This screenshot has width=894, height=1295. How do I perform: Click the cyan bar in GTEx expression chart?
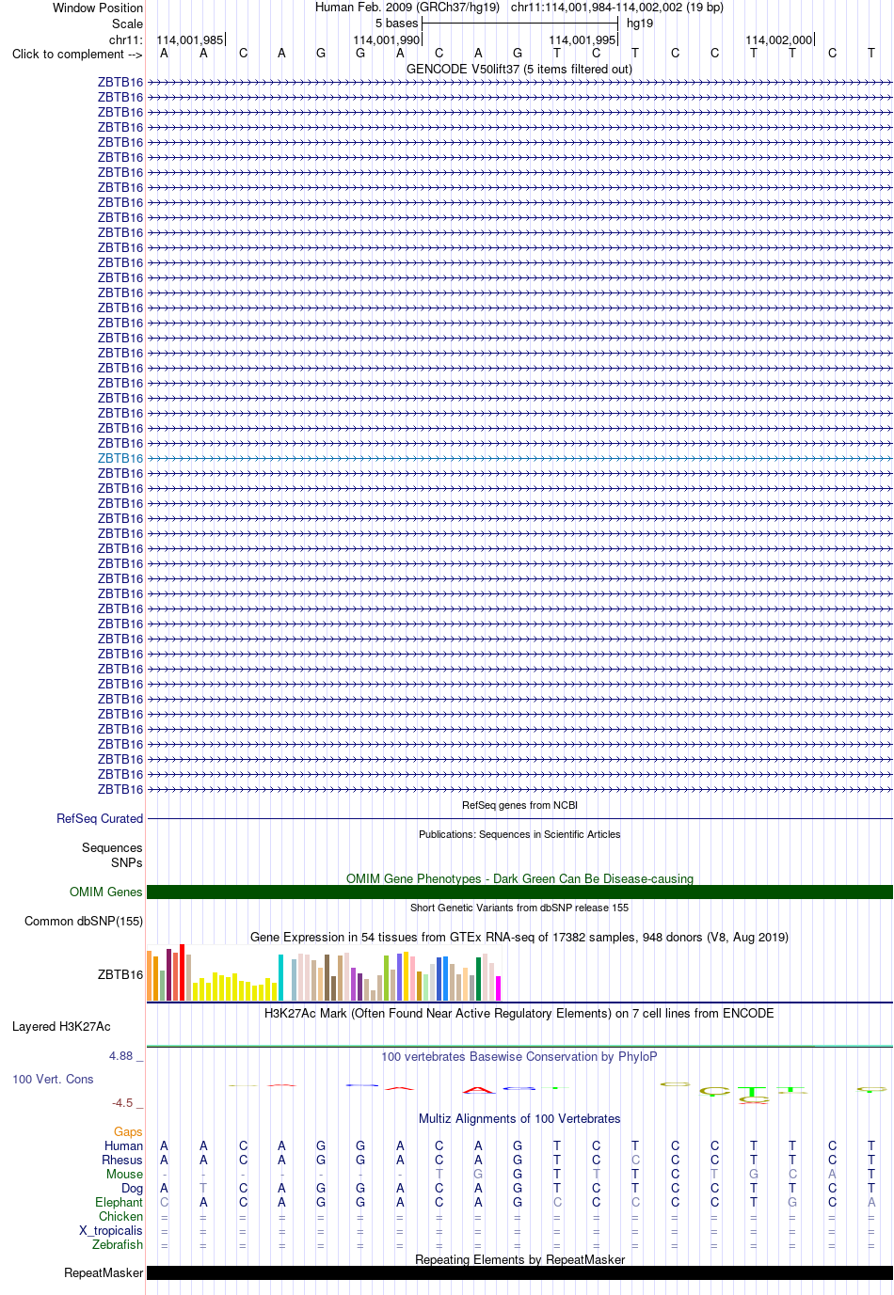[x=280, y=977]
